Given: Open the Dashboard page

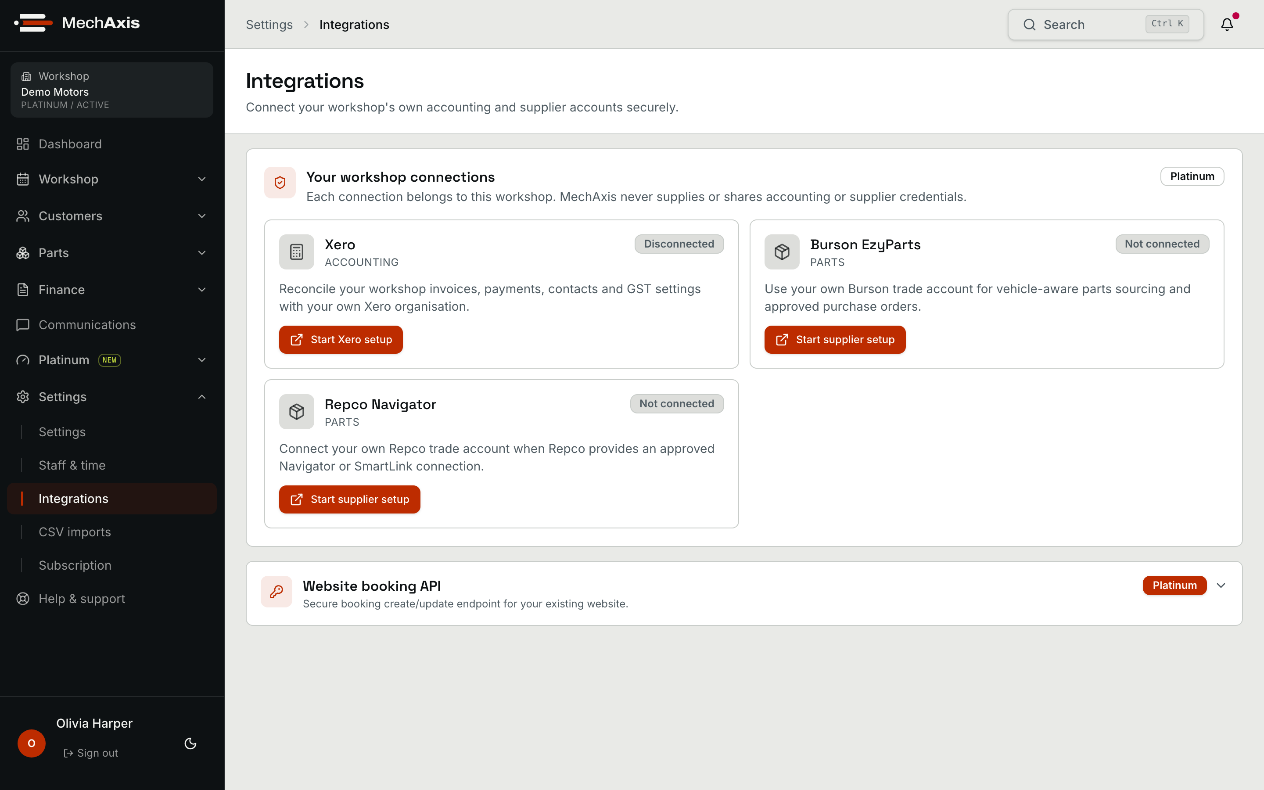Looking at the screenshot, I should pyautogui.click(x=112, y=144).
